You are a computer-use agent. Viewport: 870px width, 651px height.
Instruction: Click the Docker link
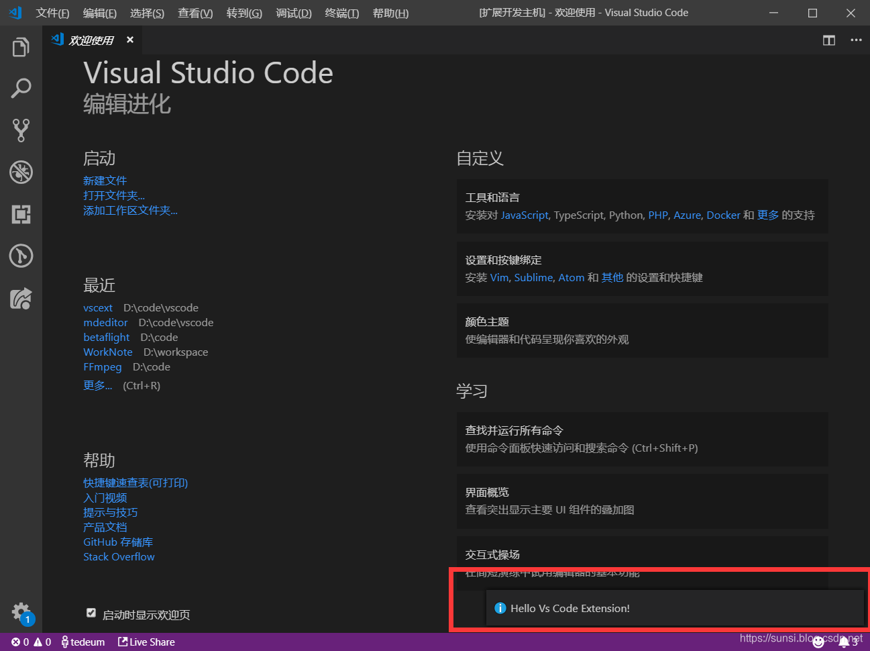[x=723, y=215]
